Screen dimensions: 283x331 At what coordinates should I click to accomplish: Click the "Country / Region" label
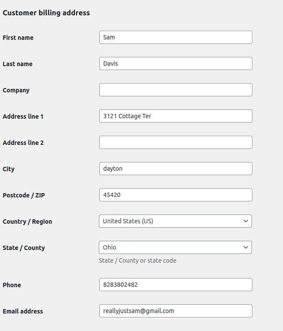[27, 222]
